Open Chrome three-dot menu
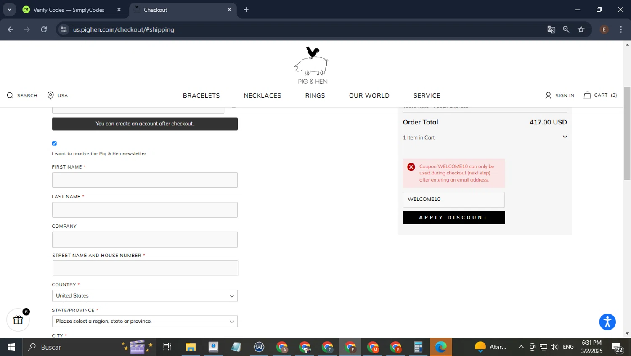The width and height of the screenshot is (631, 356). tap(621, 29)
